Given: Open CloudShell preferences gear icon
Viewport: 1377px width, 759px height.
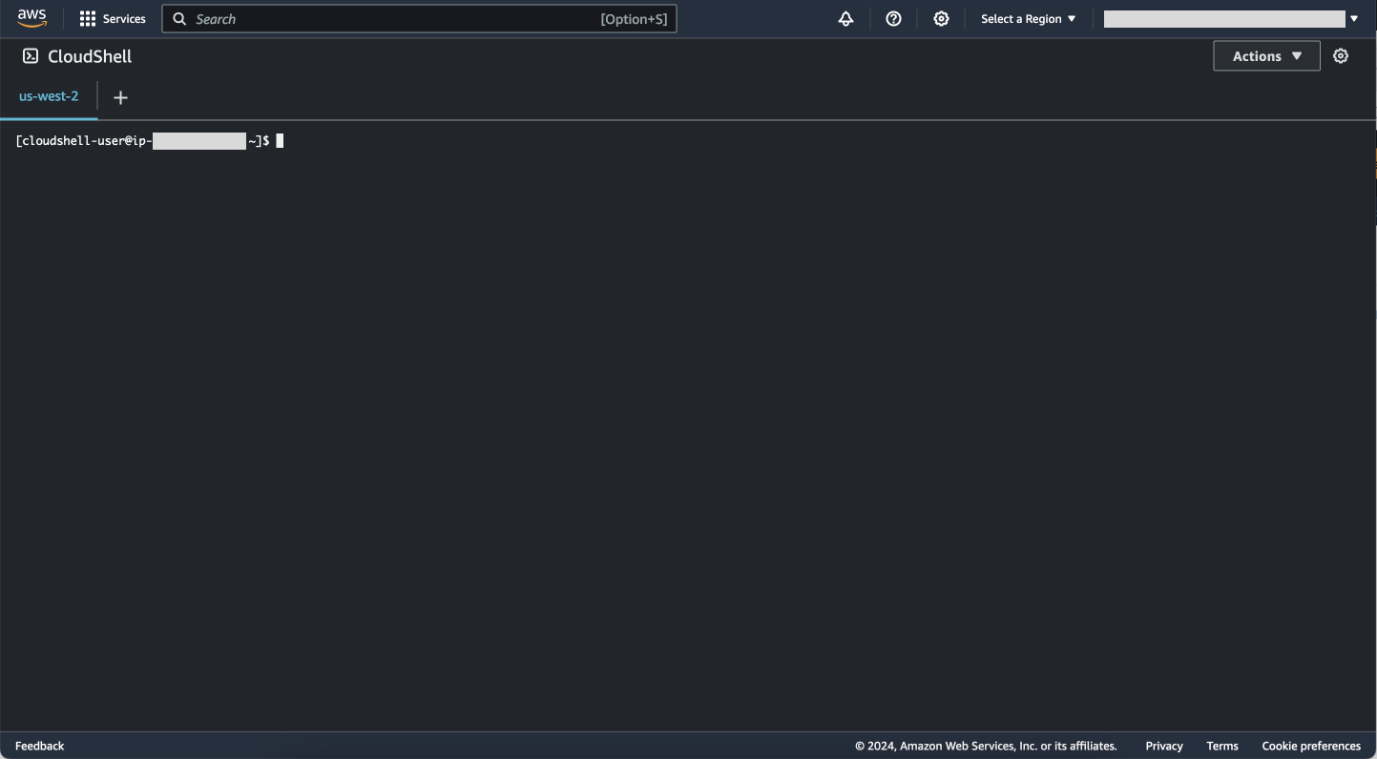Looking at the screenshot, I should (x=1341, y=56).
